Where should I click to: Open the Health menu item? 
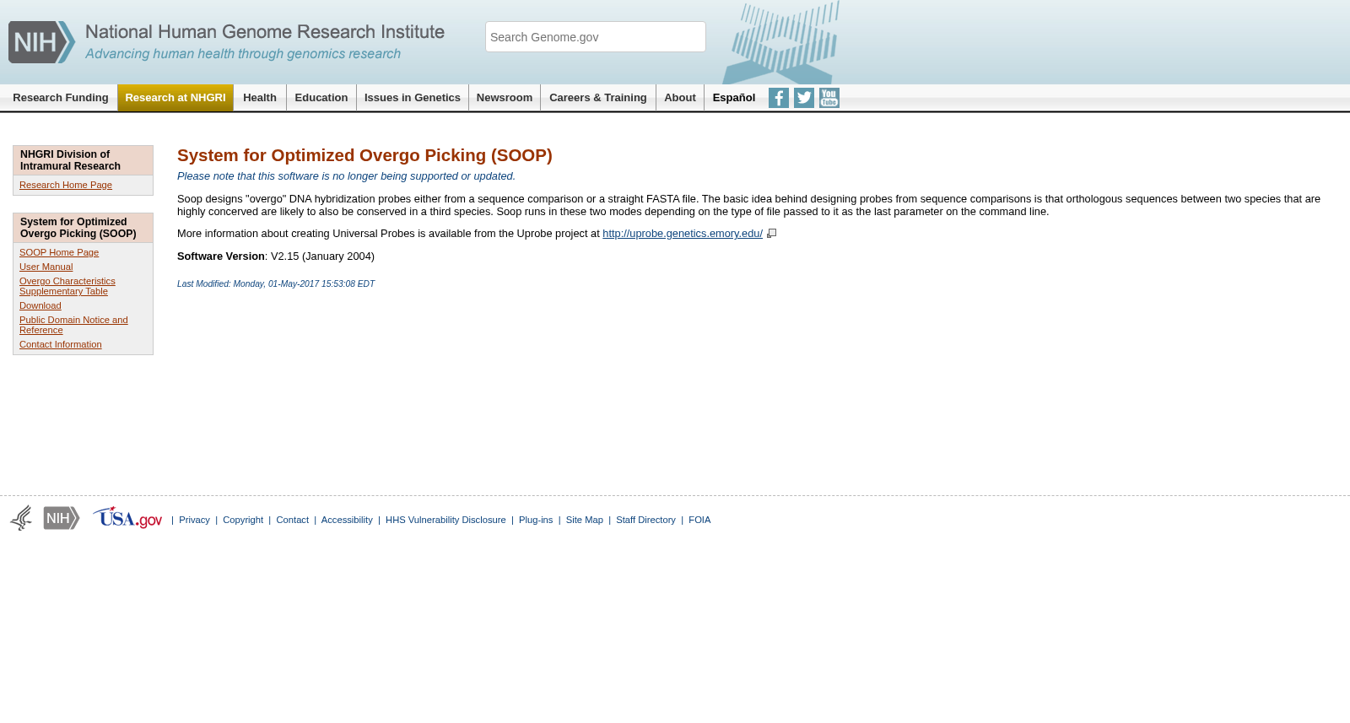260,98
